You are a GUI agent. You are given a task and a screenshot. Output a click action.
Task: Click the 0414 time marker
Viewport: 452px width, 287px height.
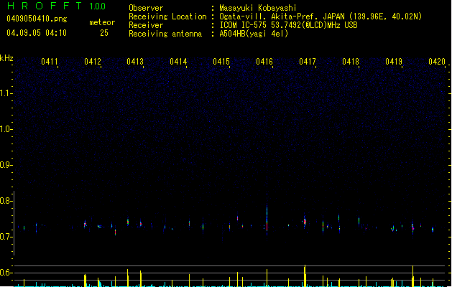(178, 61)
